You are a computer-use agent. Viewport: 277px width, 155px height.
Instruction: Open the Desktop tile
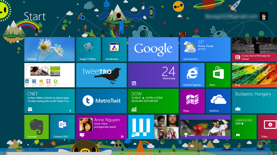(x=49, y=49)
